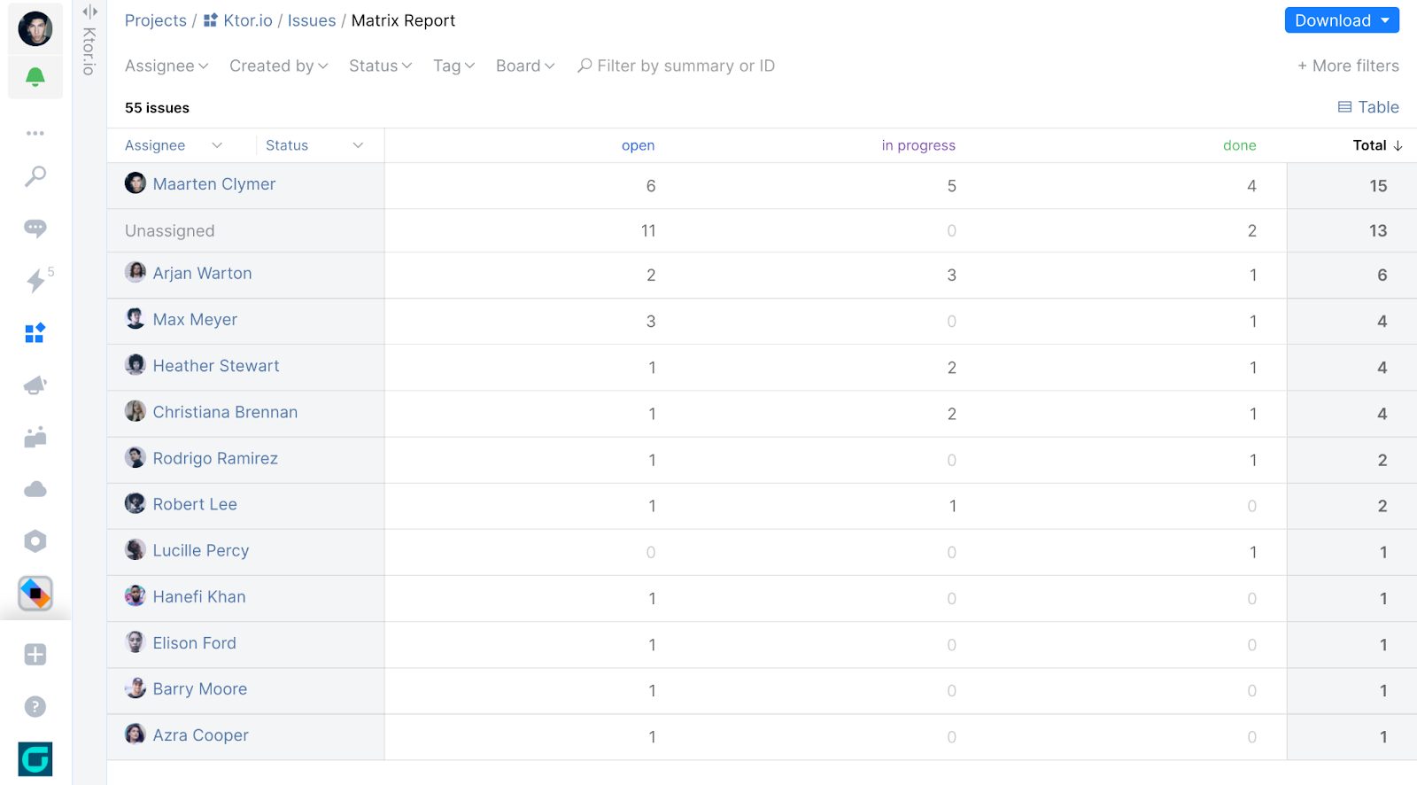Open Projects icon in sidebar
This screenshot has height=785, width=1417.
pyautogui.click(x=35, y=333)
